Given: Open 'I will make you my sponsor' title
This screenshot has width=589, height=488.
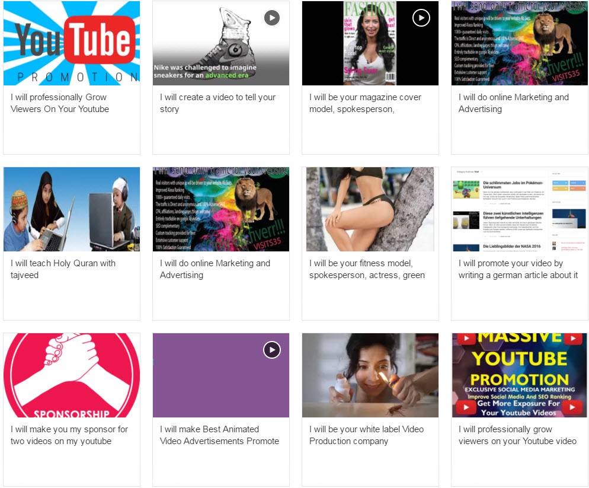Looking at the screenshot, I should click(69, 435).
